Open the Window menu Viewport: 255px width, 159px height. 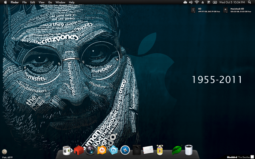(x=60, y=2)
